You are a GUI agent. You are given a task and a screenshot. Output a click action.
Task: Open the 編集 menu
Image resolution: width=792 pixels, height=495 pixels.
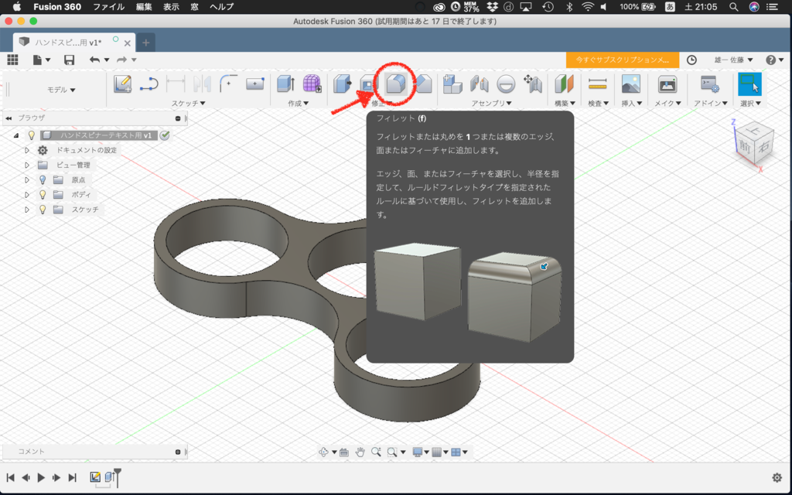pos(144,6)
